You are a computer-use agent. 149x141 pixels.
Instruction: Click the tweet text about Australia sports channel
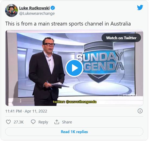click(68, 24)
